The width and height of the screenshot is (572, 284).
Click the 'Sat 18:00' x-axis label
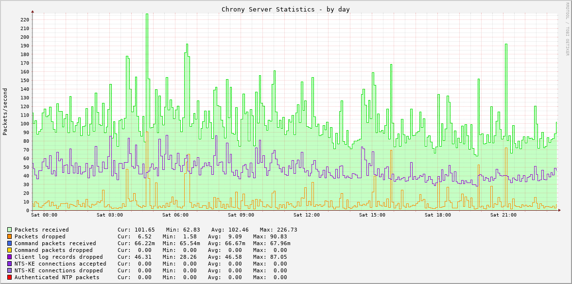[438, 215]
